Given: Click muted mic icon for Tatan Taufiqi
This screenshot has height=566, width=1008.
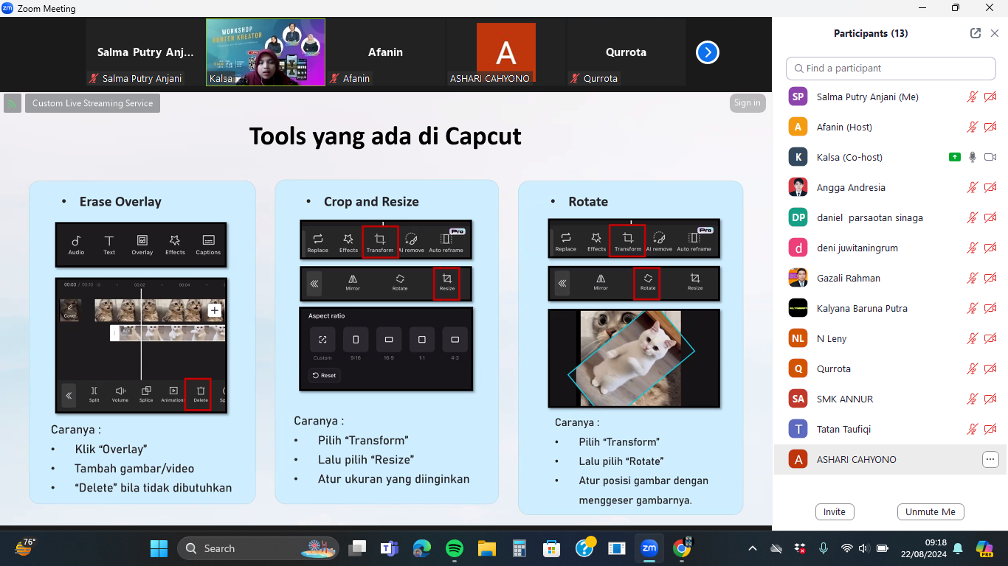Looking at the screenshot, I should (973, 429).
